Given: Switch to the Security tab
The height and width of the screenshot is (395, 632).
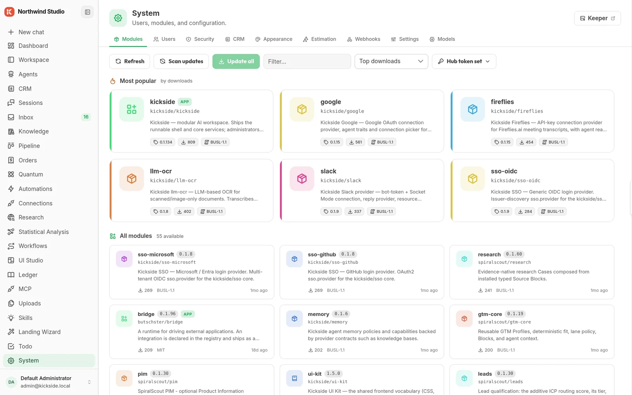Looking at the screenshot, I should (x=200, y=39).
